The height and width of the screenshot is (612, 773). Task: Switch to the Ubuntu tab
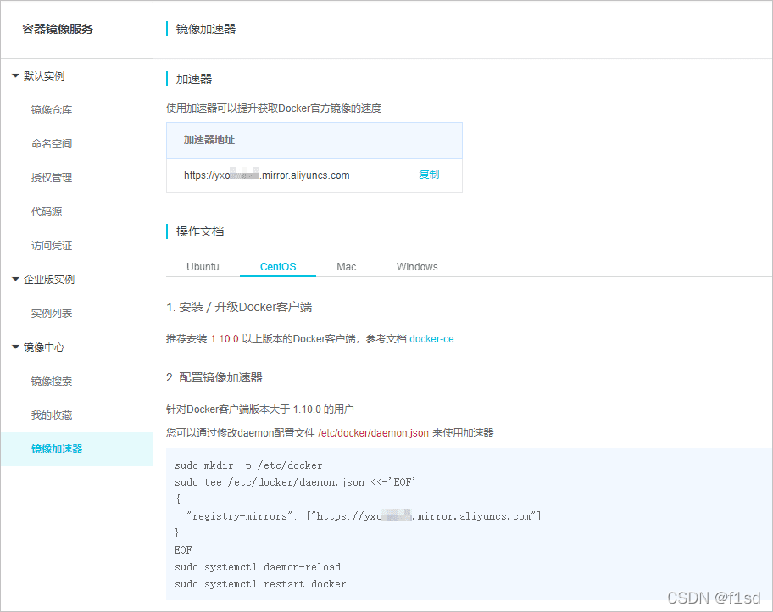click(x=203, y=267)
